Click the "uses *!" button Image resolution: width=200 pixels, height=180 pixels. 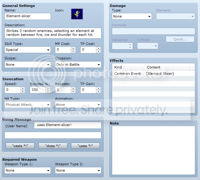point(85,146)
